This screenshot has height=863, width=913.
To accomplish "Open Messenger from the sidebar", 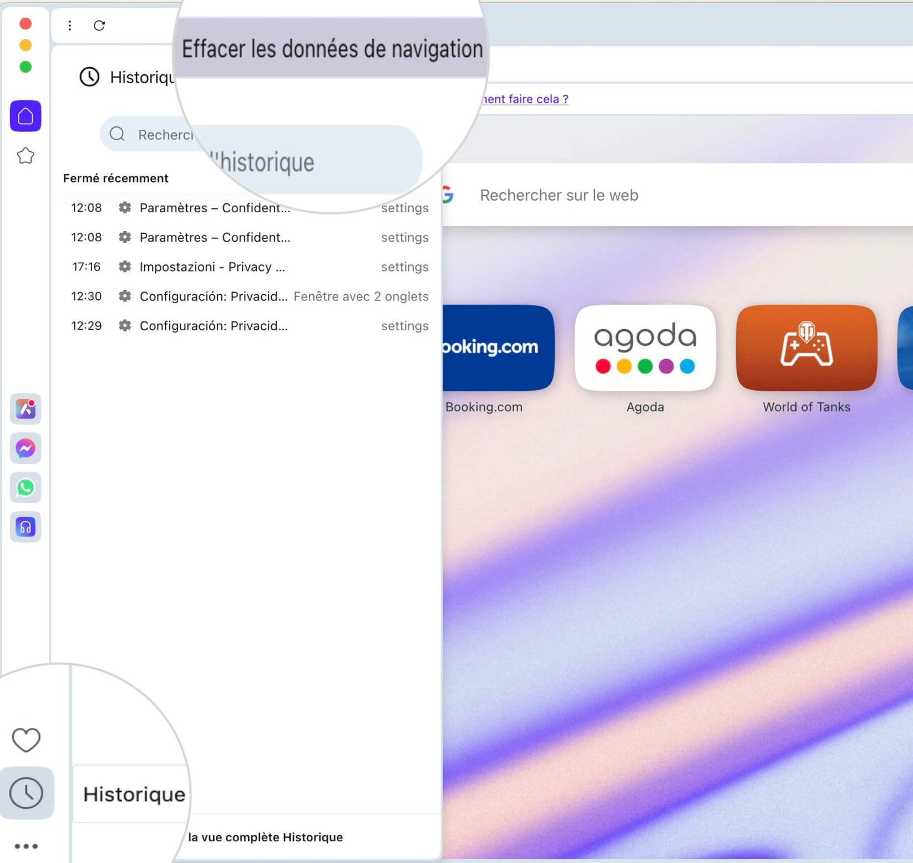I will click(26, 448).
